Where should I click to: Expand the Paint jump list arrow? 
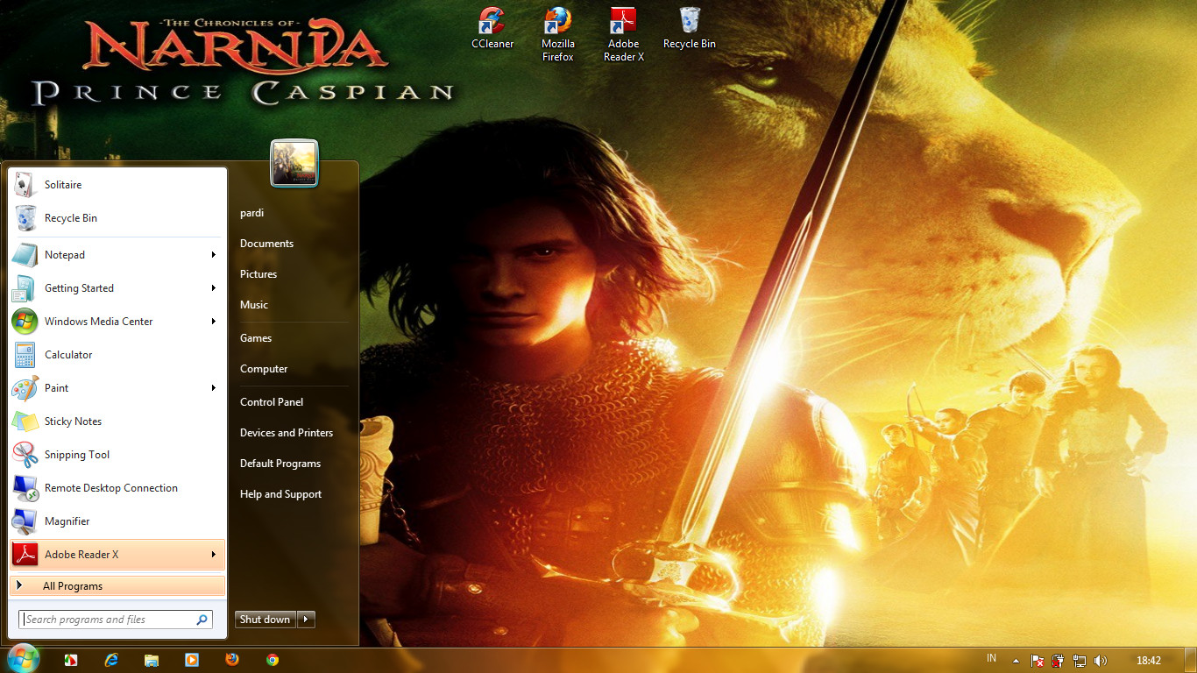click(x=213, y=388)
